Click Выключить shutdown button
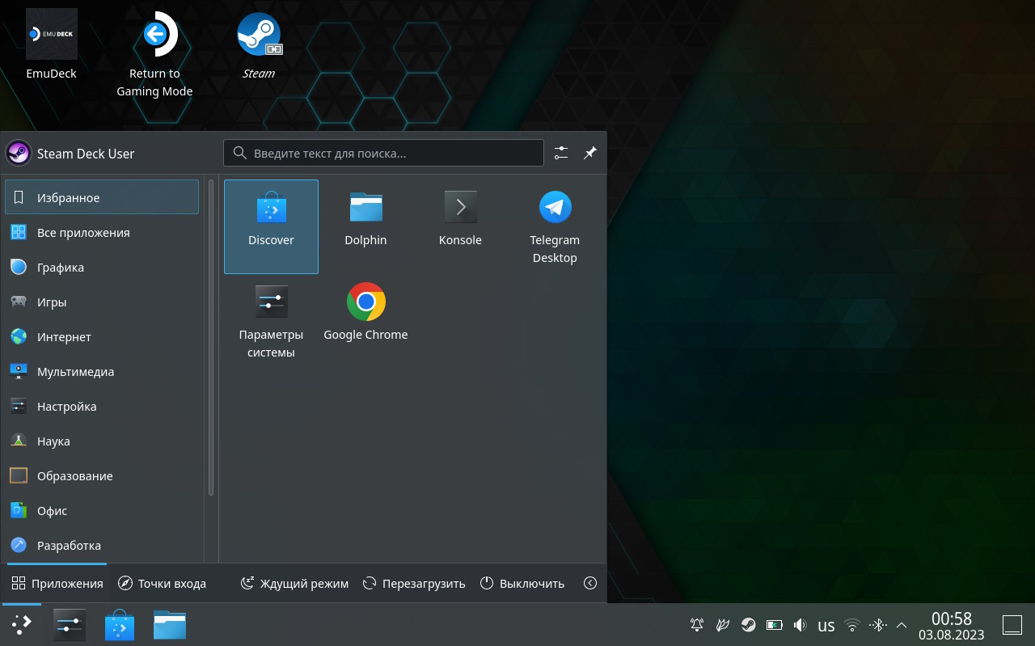 point(522,583)
